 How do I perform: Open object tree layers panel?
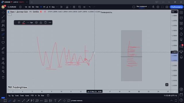click(181, 29)
